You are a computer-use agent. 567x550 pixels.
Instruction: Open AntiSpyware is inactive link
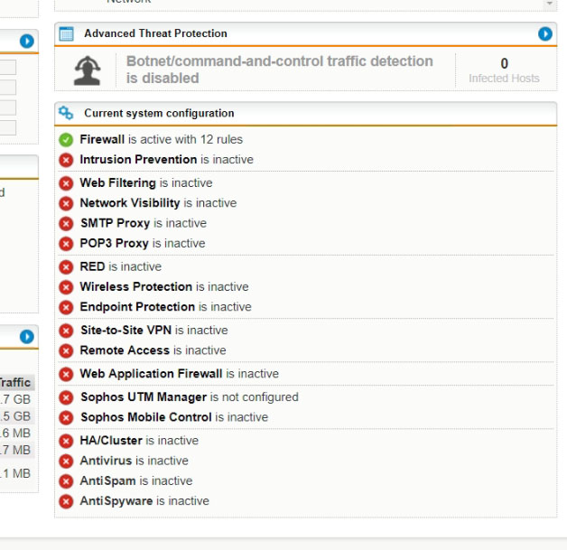144,501
